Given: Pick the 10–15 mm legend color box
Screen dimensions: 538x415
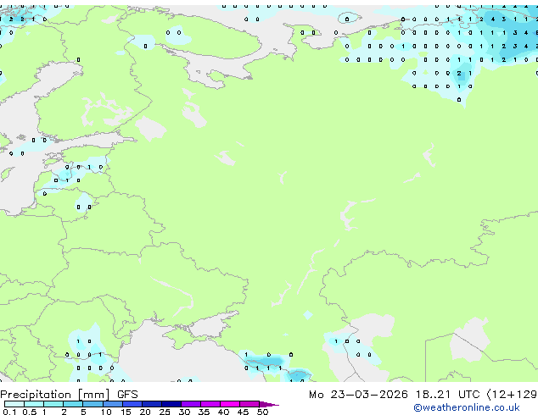Looking at the screenshot, I should [112, 404].
